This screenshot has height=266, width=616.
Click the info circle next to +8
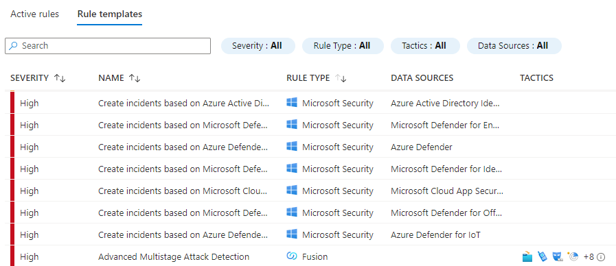click(601, 257)
